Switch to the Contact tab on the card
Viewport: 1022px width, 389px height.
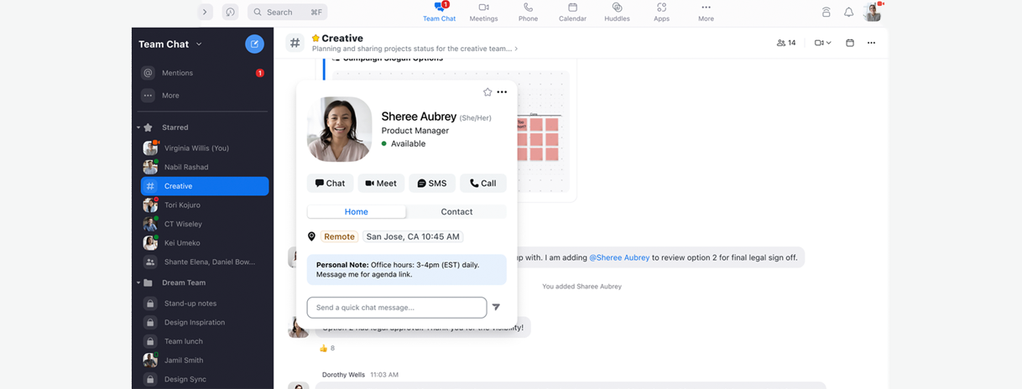[456, 211]
